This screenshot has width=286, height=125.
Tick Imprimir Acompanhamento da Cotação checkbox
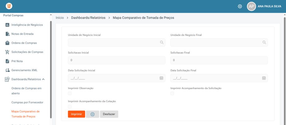pos(70,107)
